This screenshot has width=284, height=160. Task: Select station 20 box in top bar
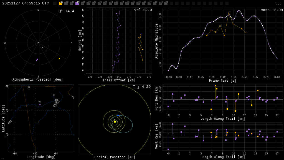point(166,3)
